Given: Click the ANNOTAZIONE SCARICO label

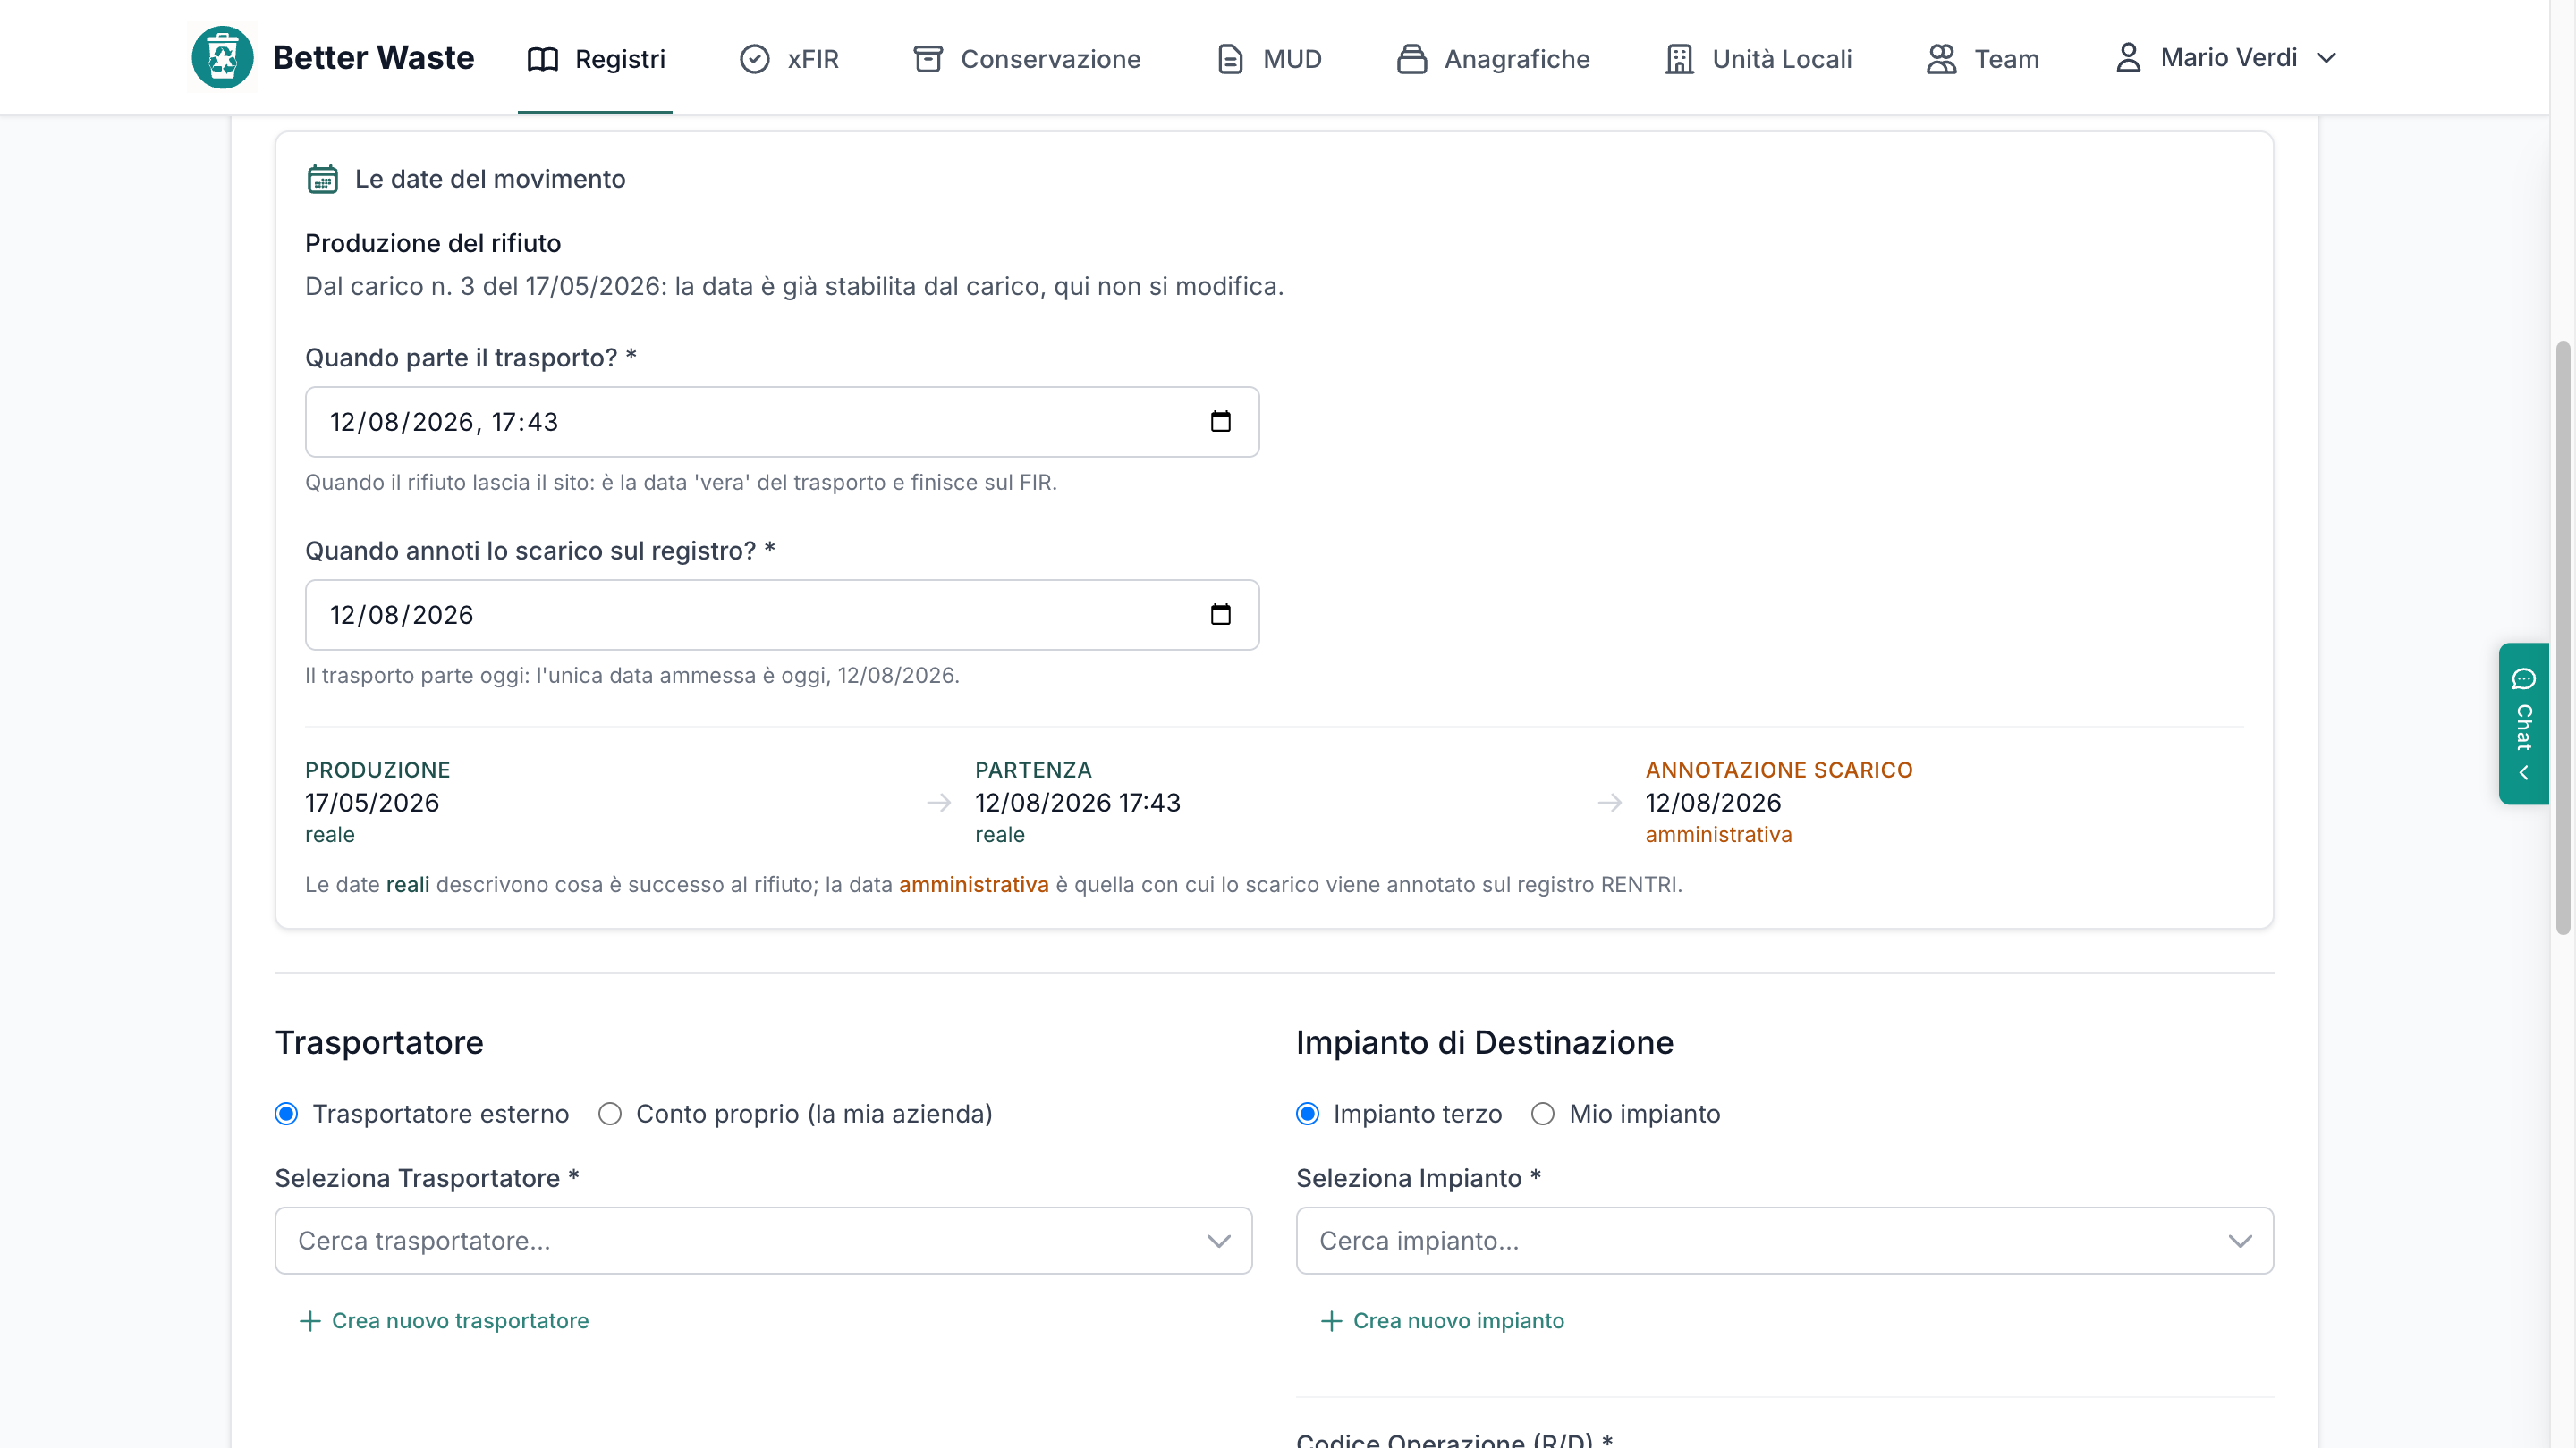Looking at the screenshot, I should (1779, 770).
